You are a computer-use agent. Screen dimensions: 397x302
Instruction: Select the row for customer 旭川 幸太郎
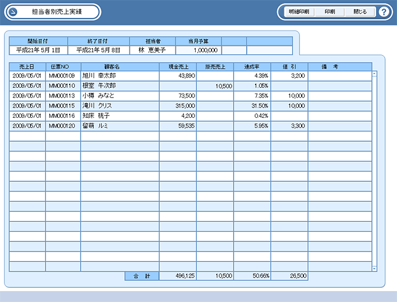pos(120,75)
